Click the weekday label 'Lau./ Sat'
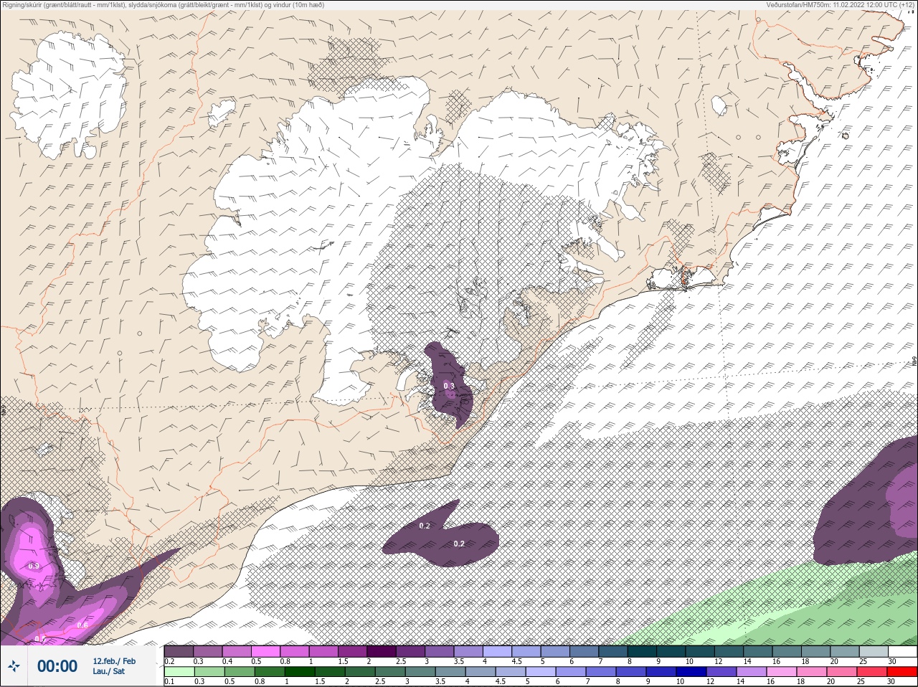This screenshot has width=918, height=687. [108, 671]
